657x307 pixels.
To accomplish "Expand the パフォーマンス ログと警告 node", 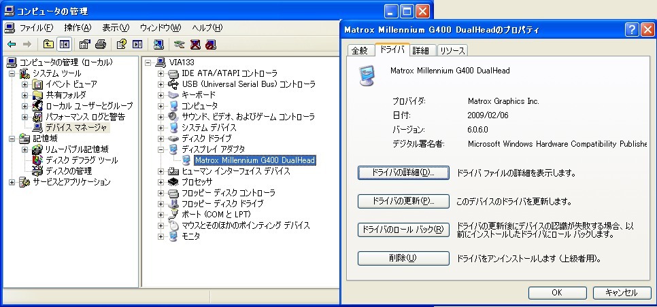I will click(x=24, y=117).
